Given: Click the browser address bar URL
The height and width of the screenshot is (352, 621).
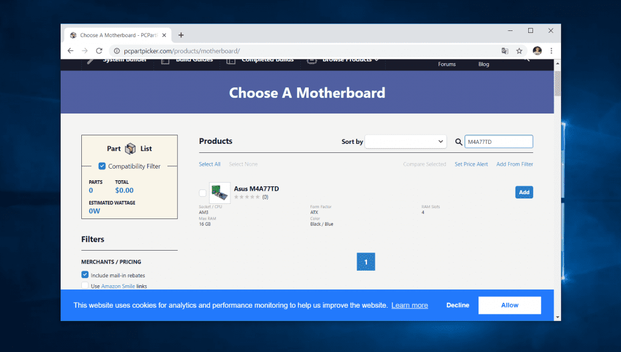Looking at the screenshot, I should [x=182, y=51].
